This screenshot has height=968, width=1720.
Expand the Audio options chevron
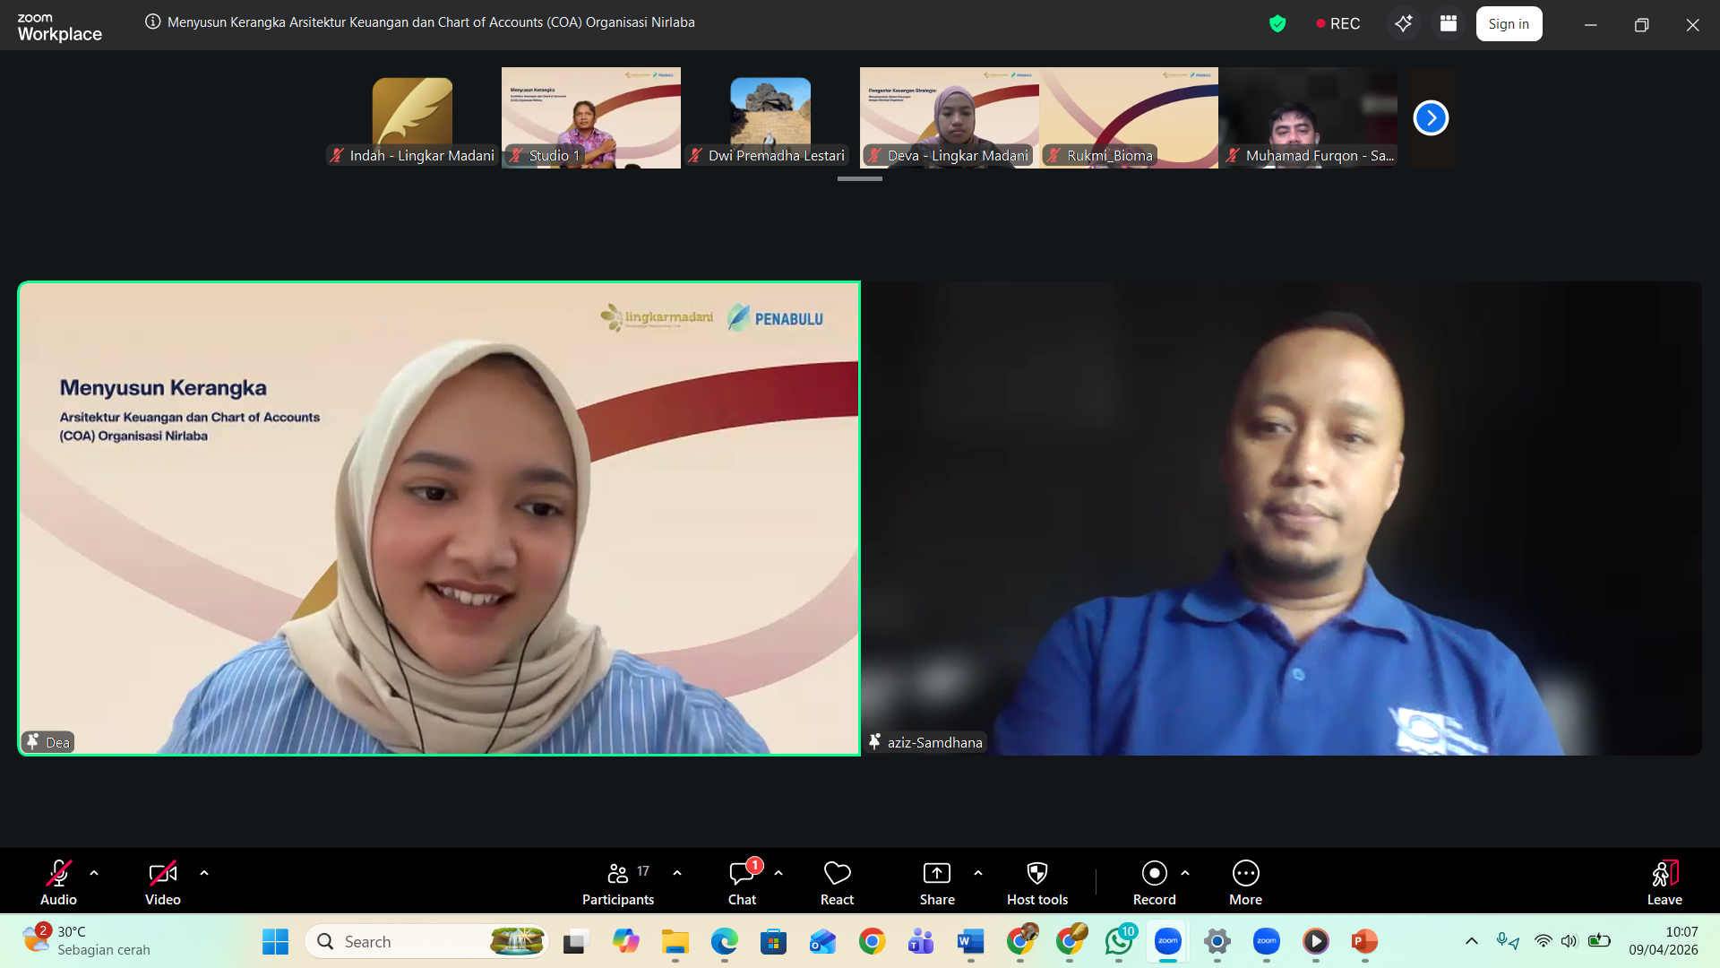tap(94, 872)
